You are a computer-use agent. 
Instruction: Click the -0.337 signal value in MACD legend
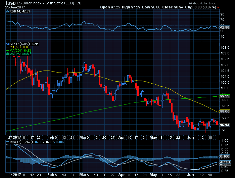click(x=49, y=142)
